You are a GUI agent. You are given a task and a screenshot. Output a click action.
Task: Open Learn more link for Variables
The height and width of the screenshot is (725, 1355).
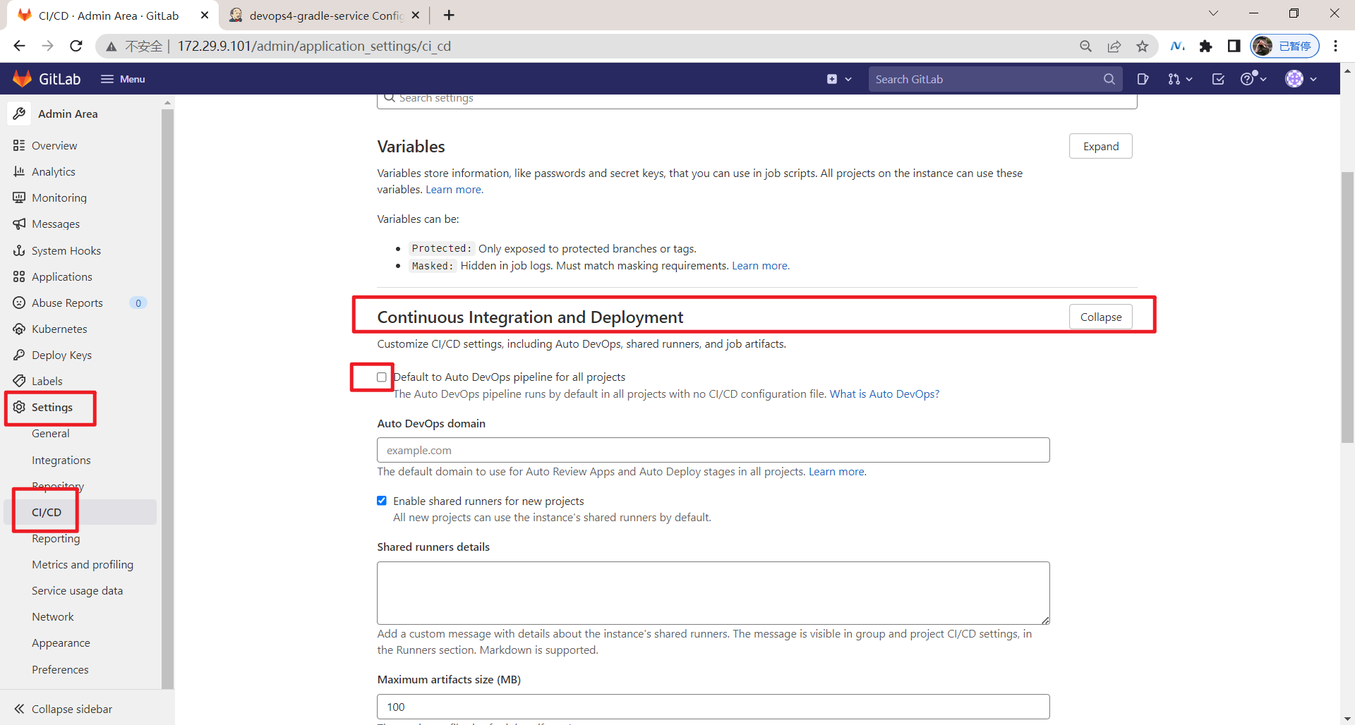[454, 189]
